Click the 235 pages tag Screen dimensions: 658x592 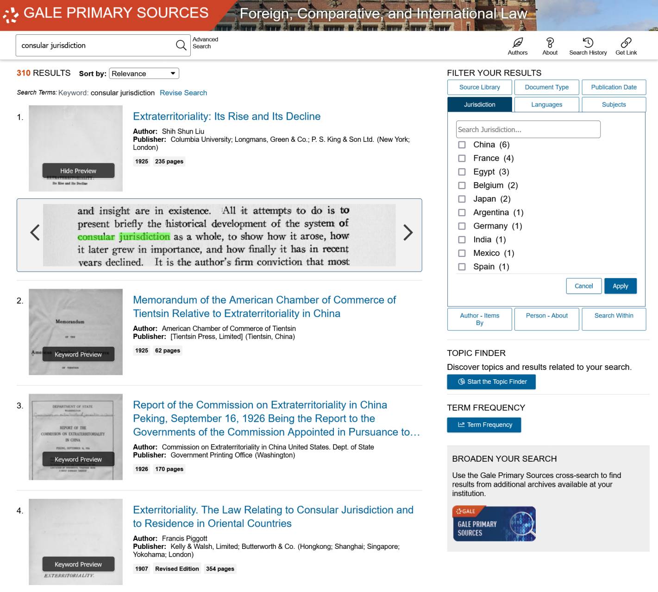169,161
